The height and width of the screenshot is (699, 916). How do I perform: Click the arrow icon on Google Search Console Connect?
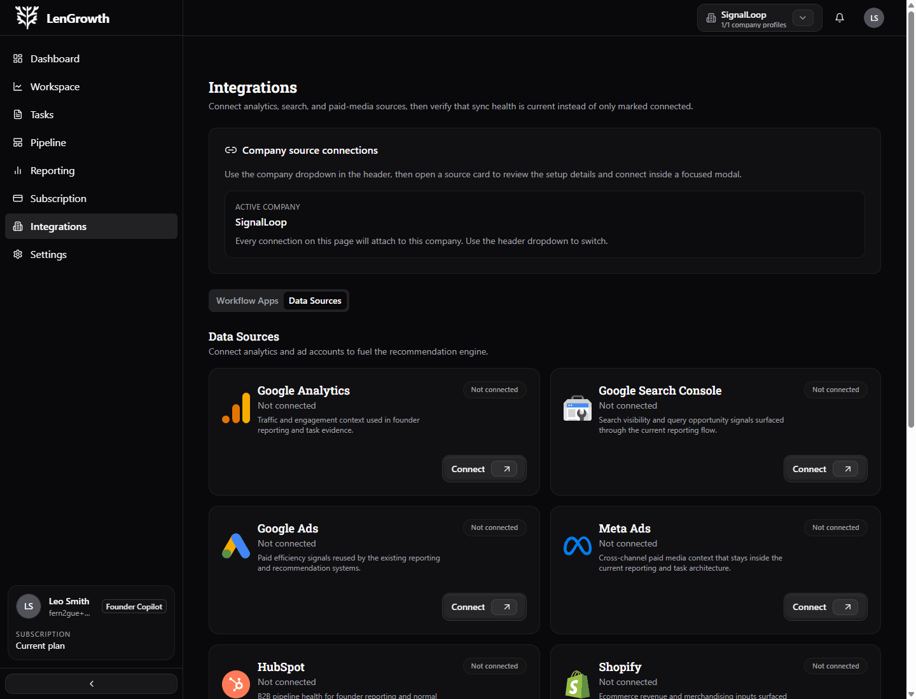[847, 469]
